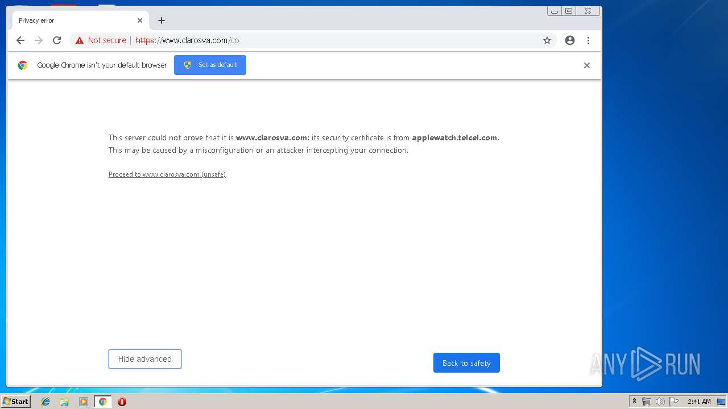Launch Internet Explorer from the taskbar
Screen dimensions: 728x409
coord(45,402)
